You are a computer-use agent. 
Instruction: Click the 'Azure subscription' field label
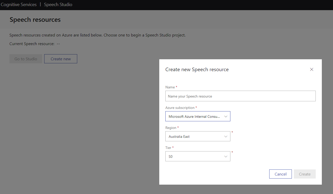pyautogui.click(x=180, y=108)
